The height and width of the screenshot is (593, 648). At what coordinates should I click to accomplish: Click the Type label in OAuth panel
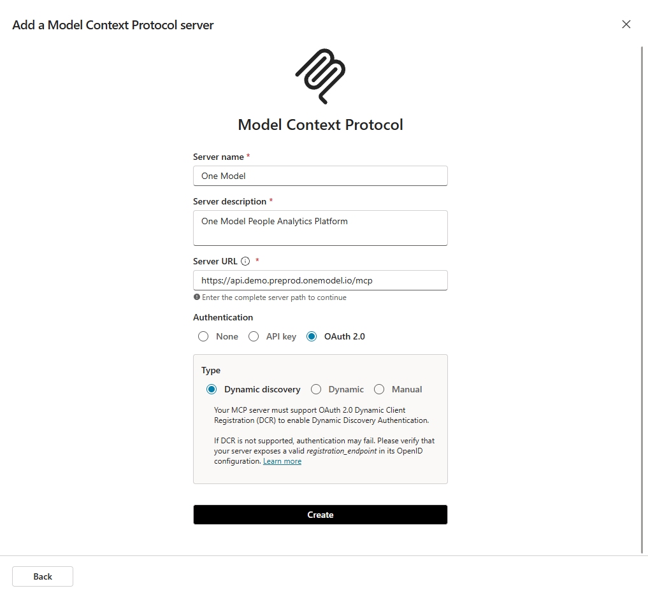211,370
